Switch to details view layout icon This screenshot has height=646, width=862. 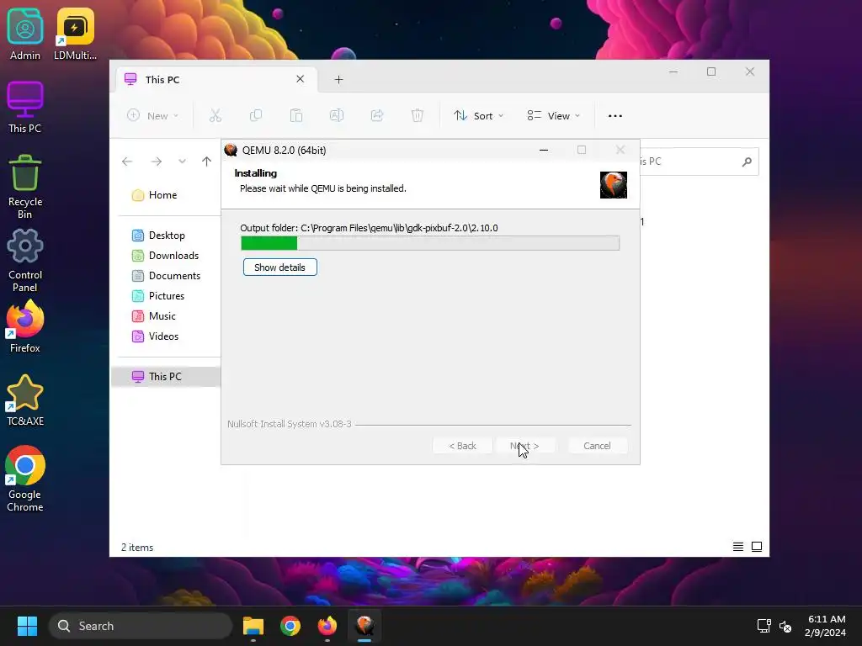(x=737, y=547)
